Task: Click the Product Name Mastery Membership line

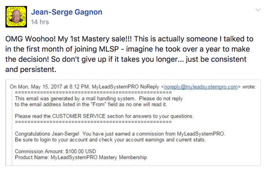Action: [x=81, y=157]
